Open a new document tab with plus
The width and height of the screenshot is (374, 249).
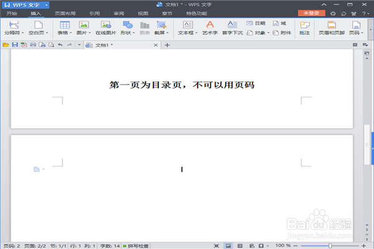(x=167, y=45)
